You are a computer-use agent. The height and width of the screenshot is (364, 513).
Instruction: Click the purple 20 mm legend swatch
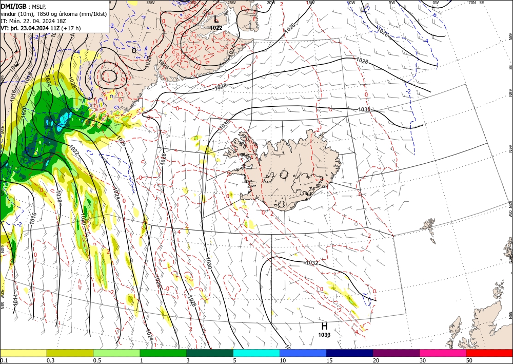396,353
